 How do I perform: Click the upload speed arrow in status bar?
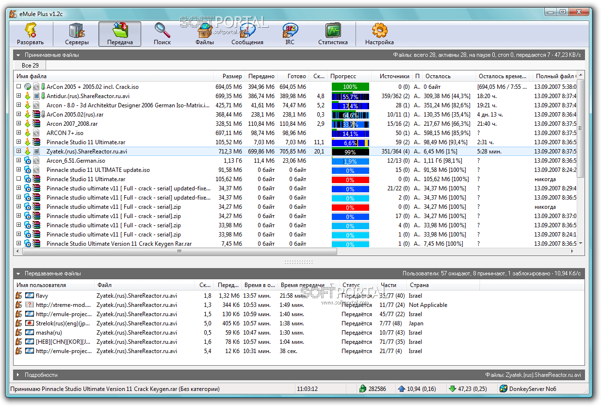point(401,389)
